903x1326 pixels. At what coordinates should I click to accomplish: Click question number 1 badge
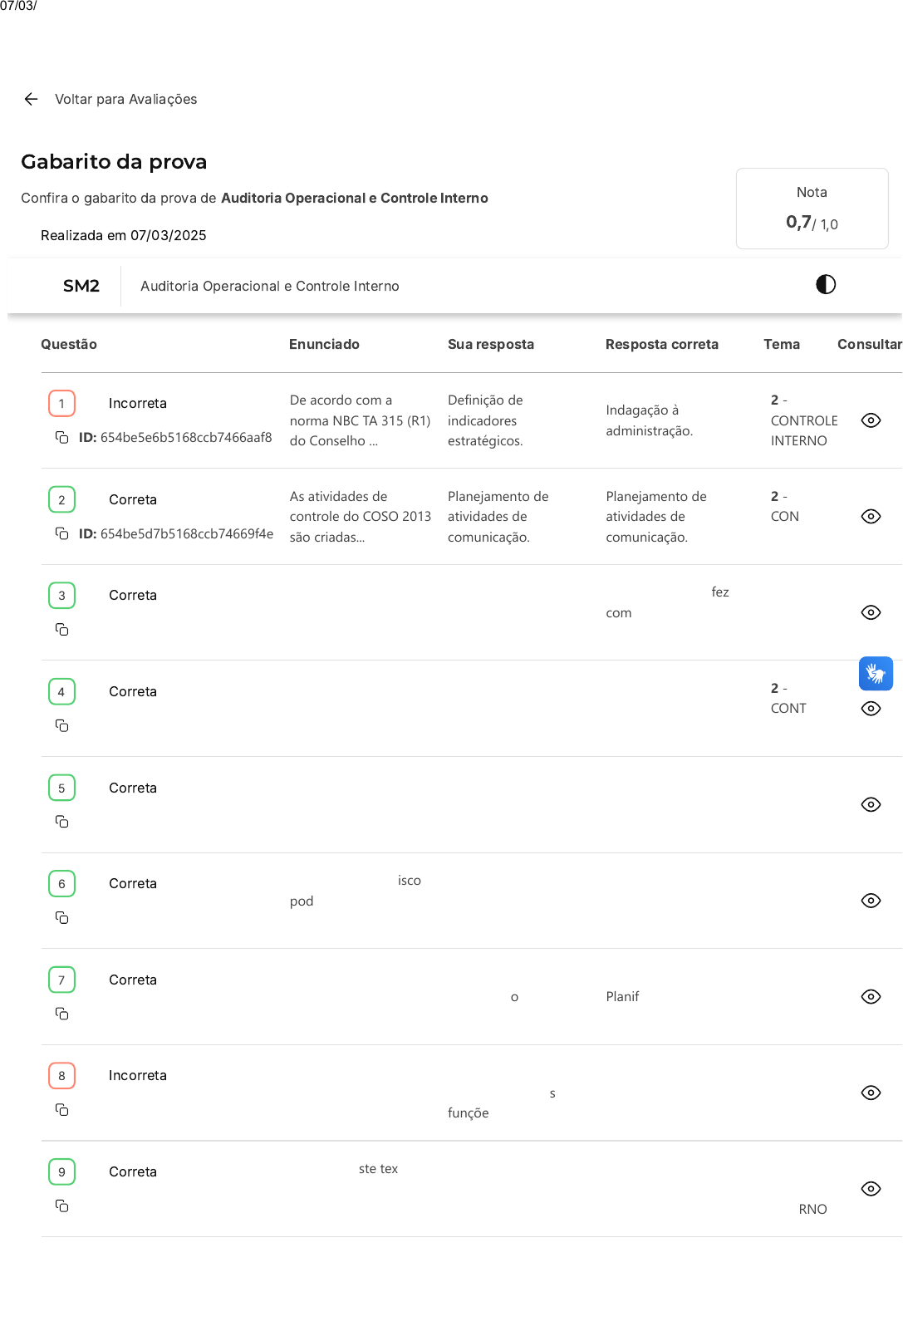pyautogui.click(x=61, y=404)
